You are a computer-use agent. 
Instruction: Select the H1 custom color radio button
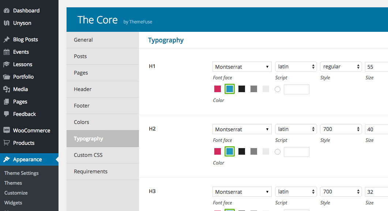[x=278, y=89]
